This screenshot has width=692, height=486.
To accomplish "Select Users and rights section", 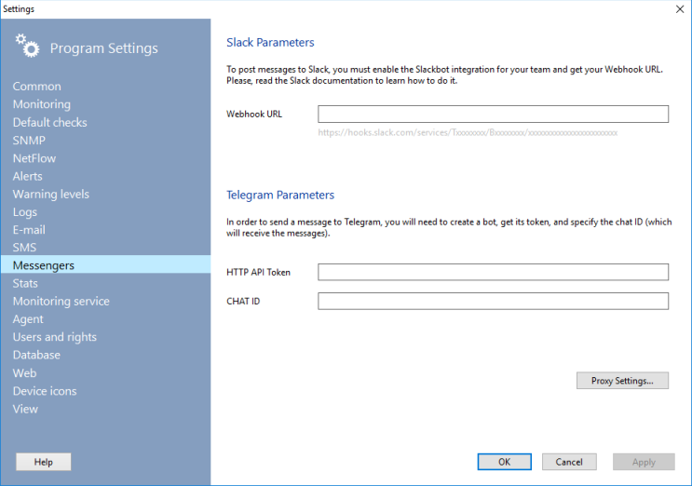I will [54, 337].
